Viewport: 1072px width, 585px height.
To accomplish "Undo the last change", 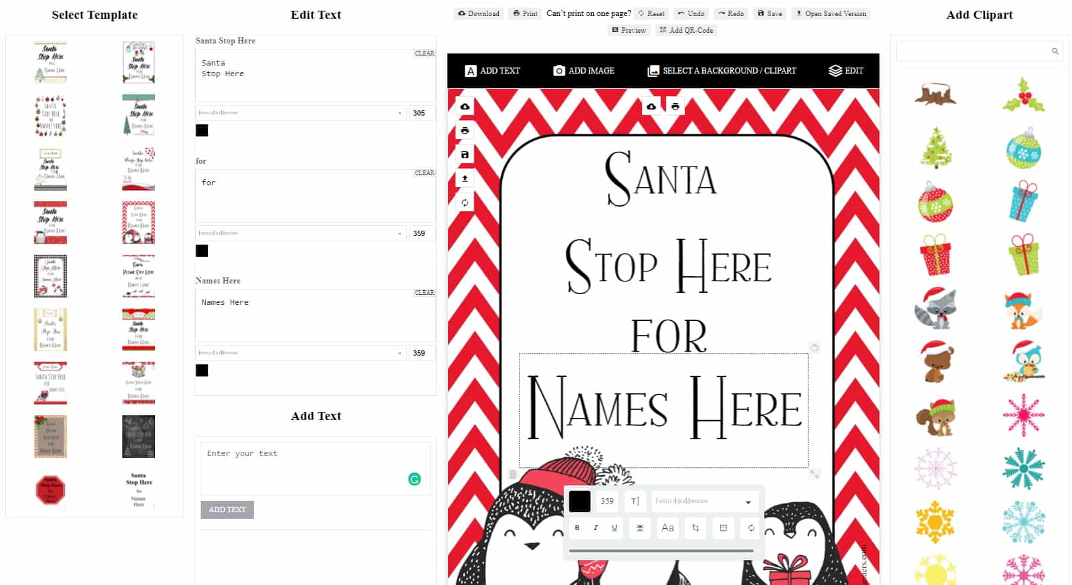I will point(691,13).
